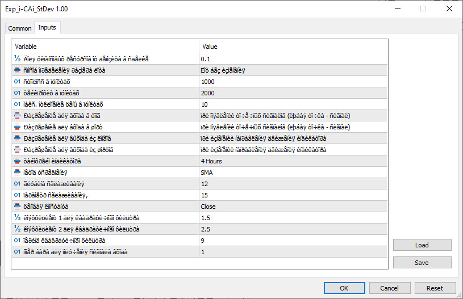The width and height of the screenshot is (463, 299).
Task: Select the value cell showing 2.5
Action: tap(293, 229)
